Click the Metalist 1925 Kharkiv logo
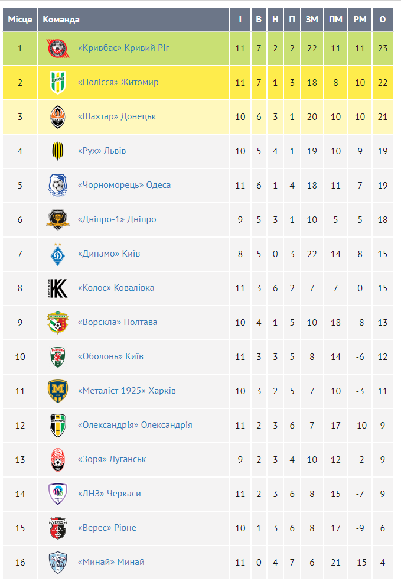 [x=58, y=391]
